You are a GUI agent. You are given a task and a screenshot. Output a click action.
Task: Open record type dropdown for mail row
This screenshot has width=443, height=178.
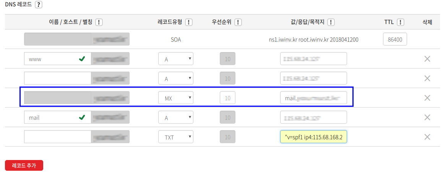coord(176,118)
